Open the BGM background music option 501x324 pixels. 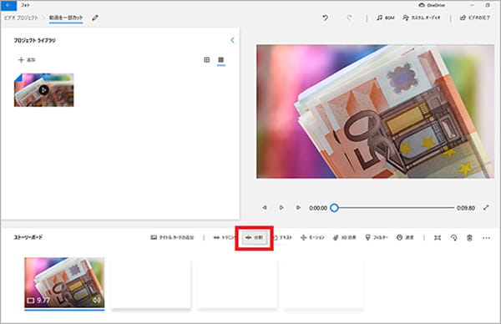tap(385, 18)
